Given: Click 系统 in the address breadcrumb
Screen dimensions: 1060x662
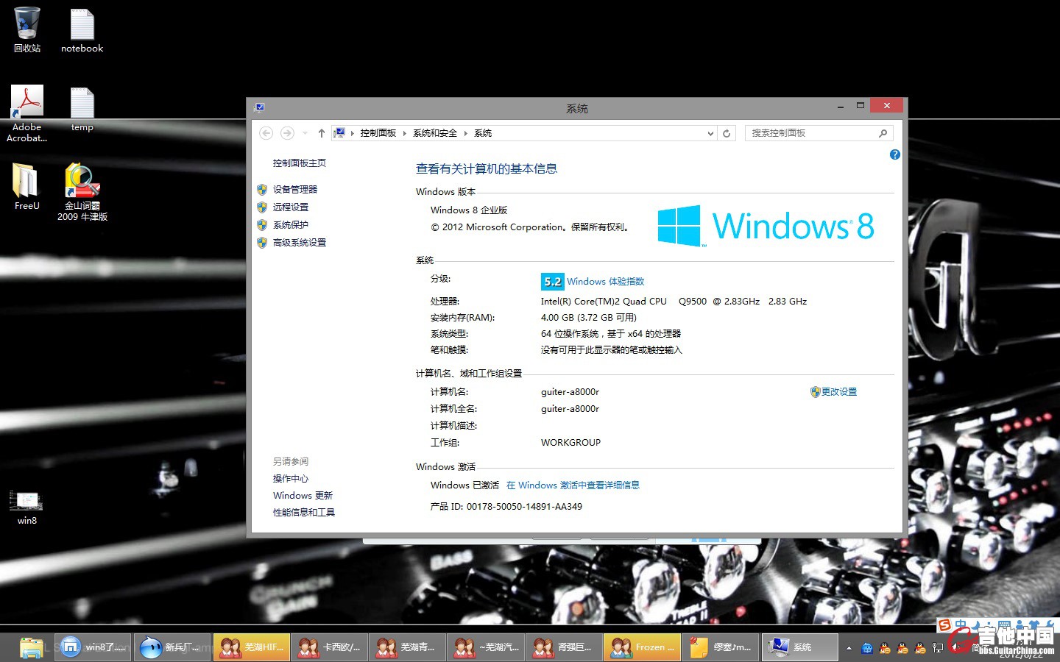Looking at the screenshot, I should click(x=483, y=133).
